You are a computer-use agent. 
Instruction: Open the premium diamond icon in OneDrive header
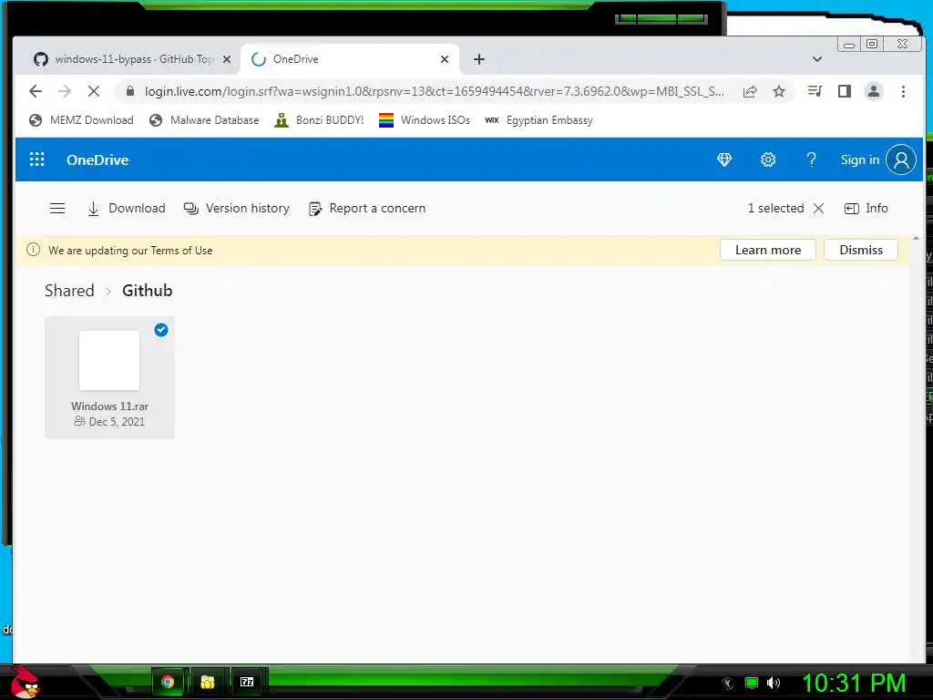click(x=724, y=160)
